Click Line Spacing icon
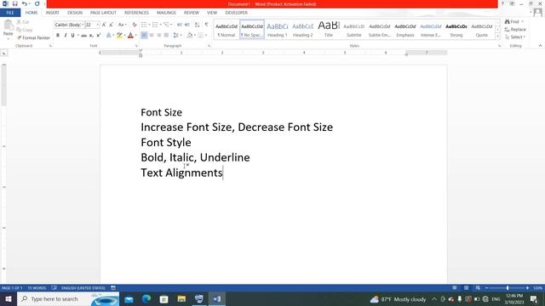The height and width of the screenshot is (306, 545). (176, 36)
